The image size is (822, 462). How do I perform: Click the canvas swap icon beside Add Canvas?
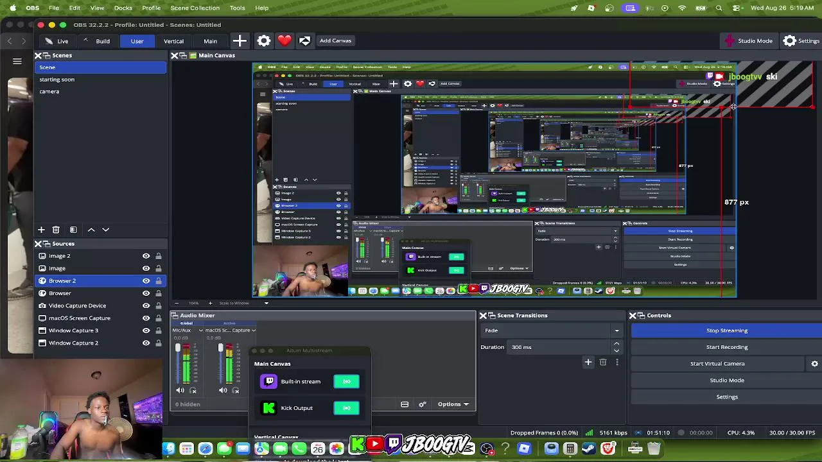pyautogui.click(x=304, y=40)
